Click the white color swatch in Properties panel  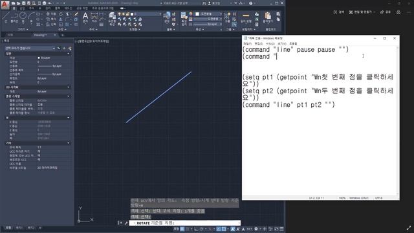197,14
